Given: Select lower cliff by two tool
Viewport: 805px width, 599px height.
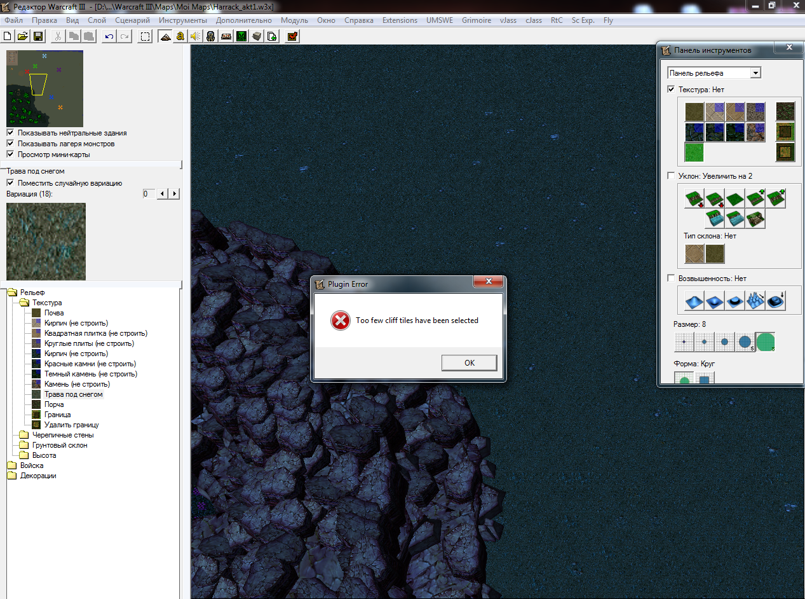Looking at the screenshot, I should tap(694, 199).
